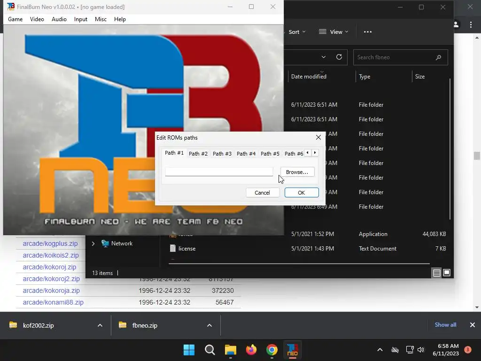The width and height of the screenshot is (481, 361).
Task: Click the volume speaker tray icon
Action: [421, 350]
